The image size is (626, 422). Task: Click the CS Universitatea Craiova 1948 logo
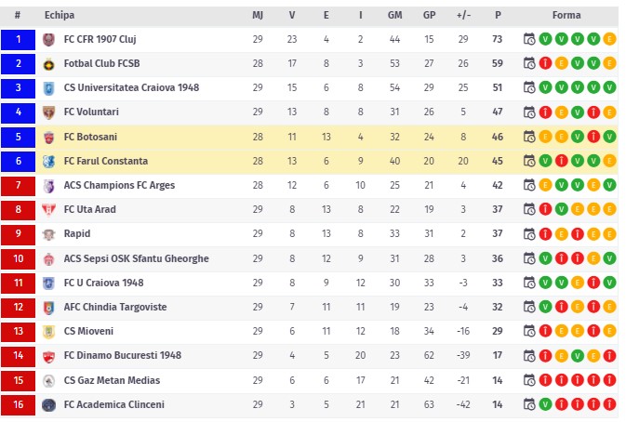tap(48, 88)
